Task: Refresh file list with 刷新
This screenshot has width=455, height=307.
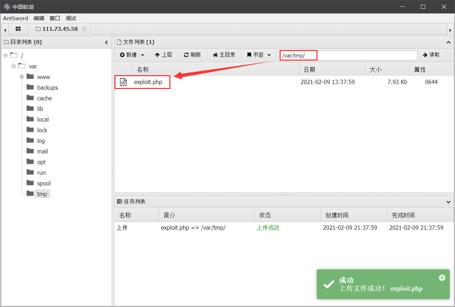Action: click(192, 55)
